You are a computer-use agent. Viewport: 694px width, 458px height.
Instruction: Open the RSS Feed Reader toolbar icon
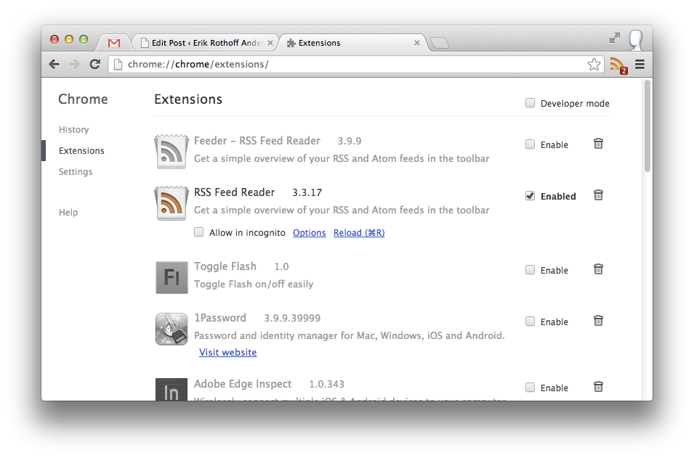(x=618, y=65)
